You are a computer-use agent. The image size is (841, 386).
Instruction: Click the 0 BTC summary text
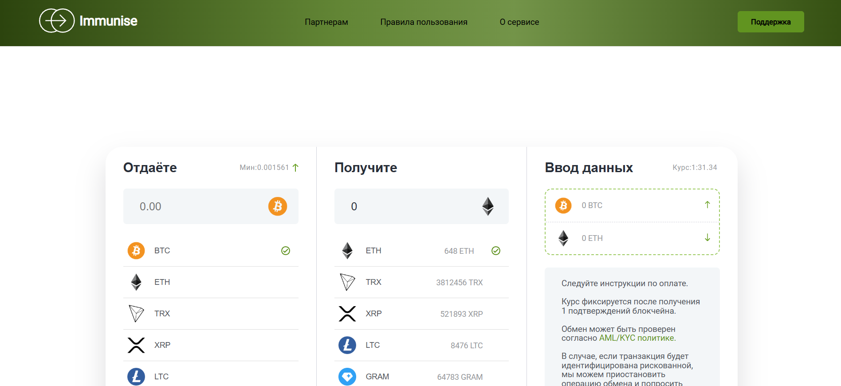[x=592, y=205]
